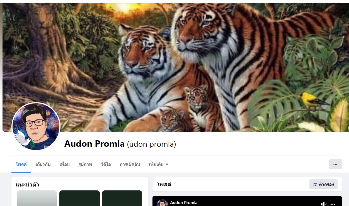The image size is (349, 206).
Task: Open the three-dot menu on the video post
Action: [x=333, y=204]
